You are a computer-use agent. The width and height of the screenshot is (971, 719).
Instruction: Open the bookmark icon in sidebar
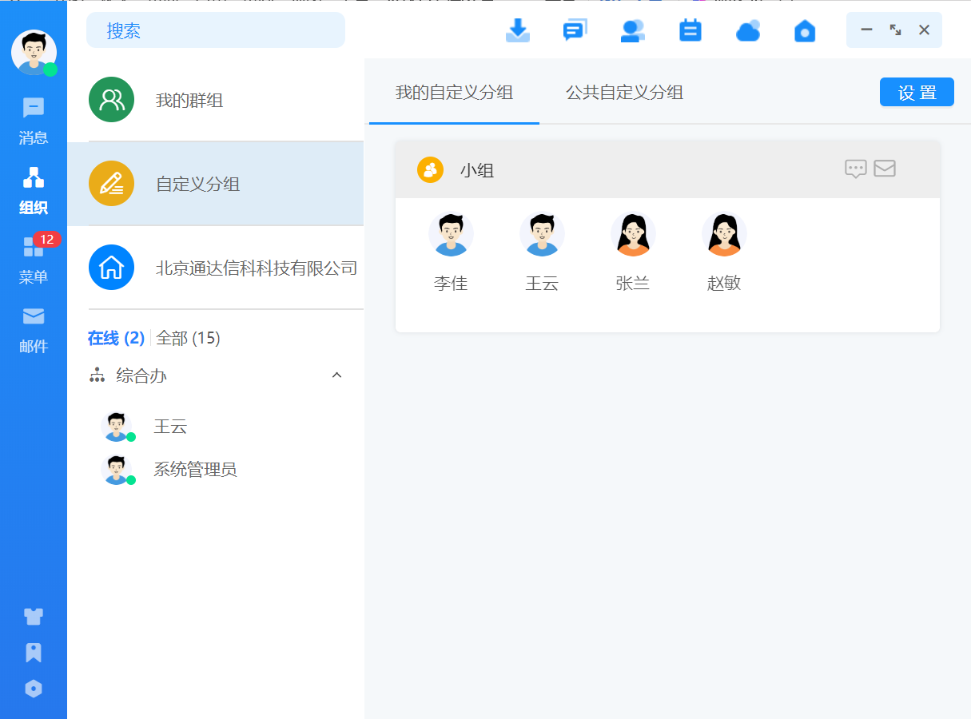tap(34, 653)
